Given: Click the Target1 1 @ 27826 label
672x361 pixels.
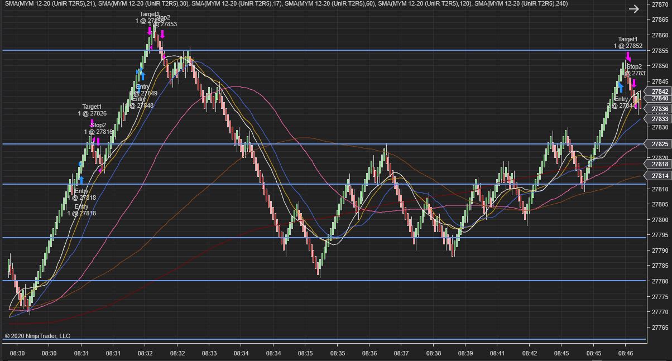Looking at the screenshot, I should click(92, 110).
